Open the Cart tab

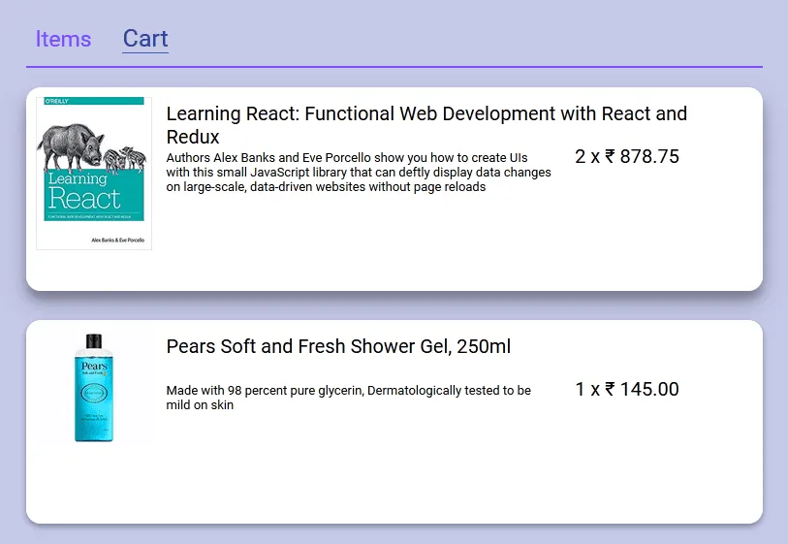point(145,39)
